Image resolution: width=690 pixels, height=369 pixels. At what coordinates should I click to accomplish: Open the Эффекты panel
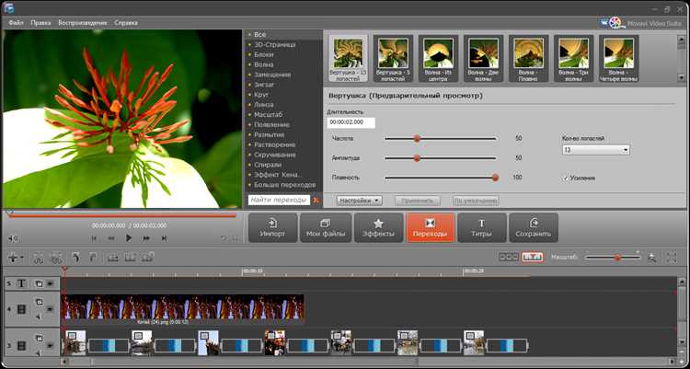tap(378, 227)
